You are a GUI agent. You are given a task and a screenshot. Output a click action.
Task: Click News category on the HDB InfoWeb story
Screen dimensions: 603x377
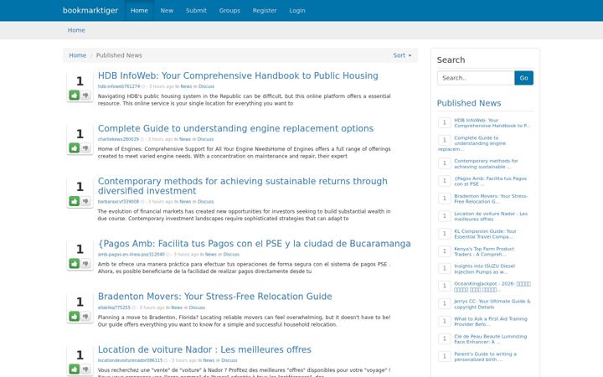point(186,86)
